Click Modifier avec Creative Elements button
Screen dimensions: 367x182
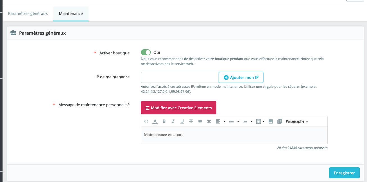pos(178,108)
